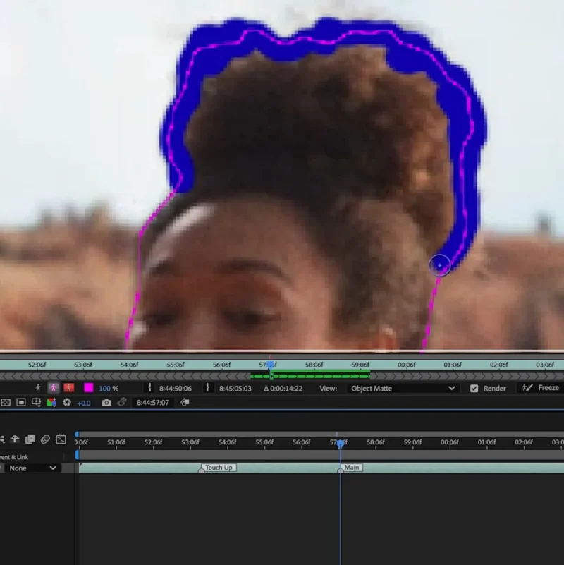Take a snapshot with the camera icon

(x=106, y=402)
